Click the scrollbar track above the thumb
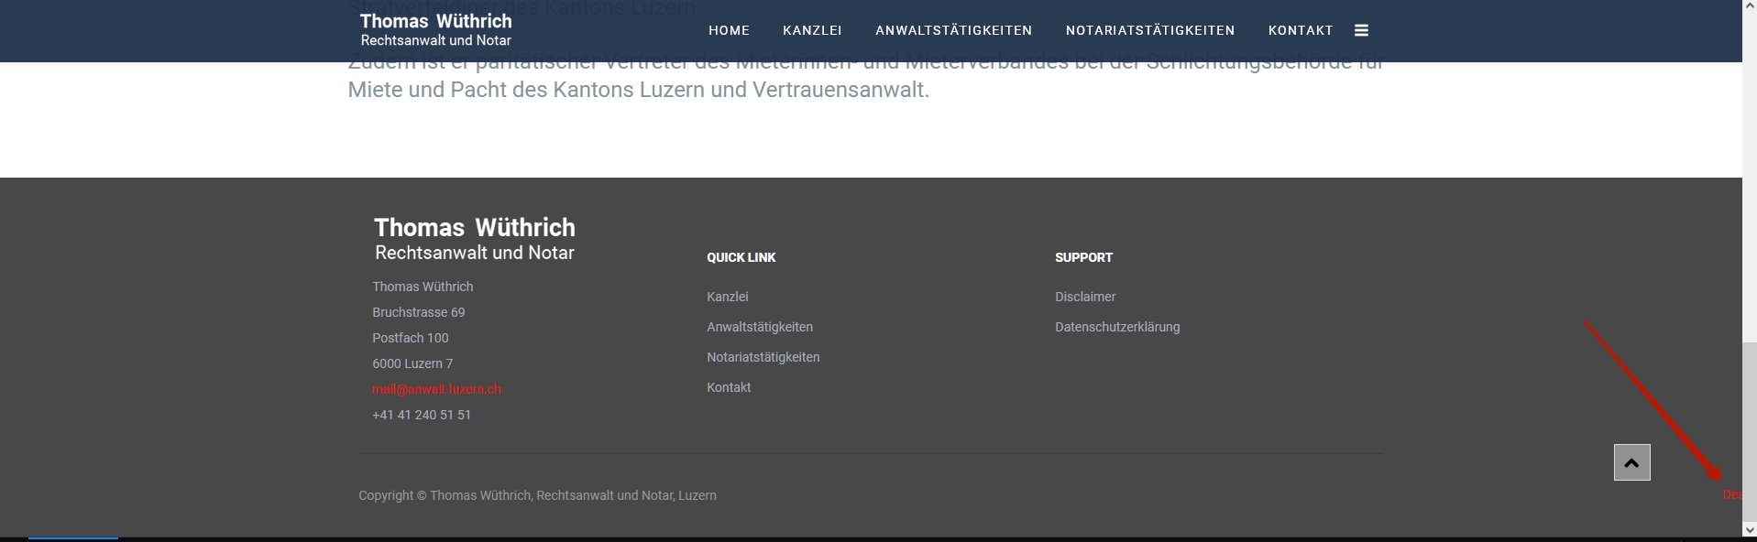1757x542 pixels. (1749, 183)
